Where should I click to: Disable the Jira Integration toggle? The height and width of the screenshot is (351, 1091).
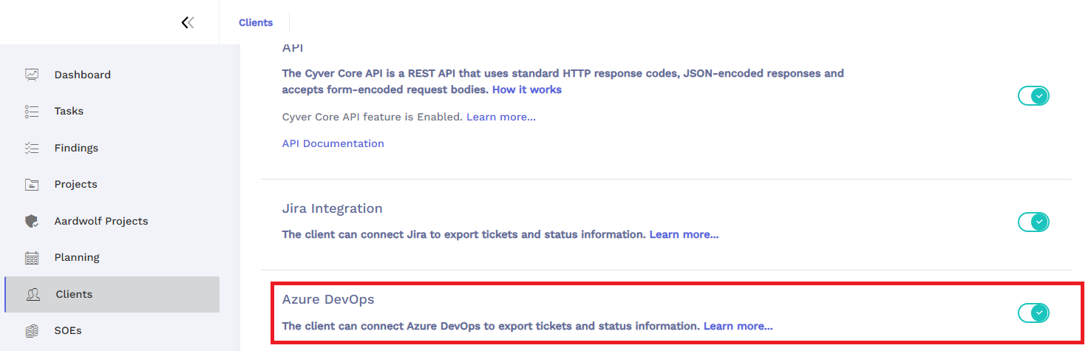click(1033, 222)
